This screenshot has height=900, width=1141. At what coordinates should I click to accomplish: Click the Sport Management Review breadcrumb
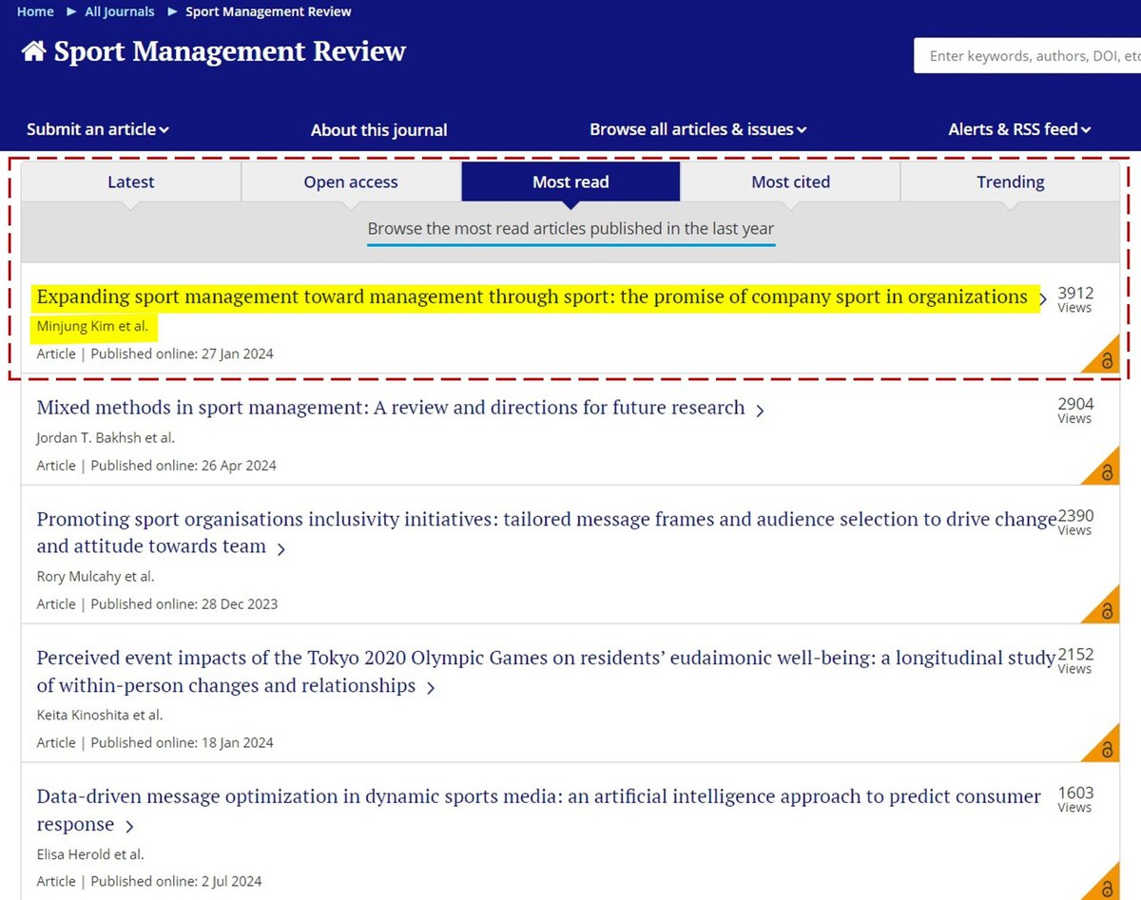(x=268, y=11)
